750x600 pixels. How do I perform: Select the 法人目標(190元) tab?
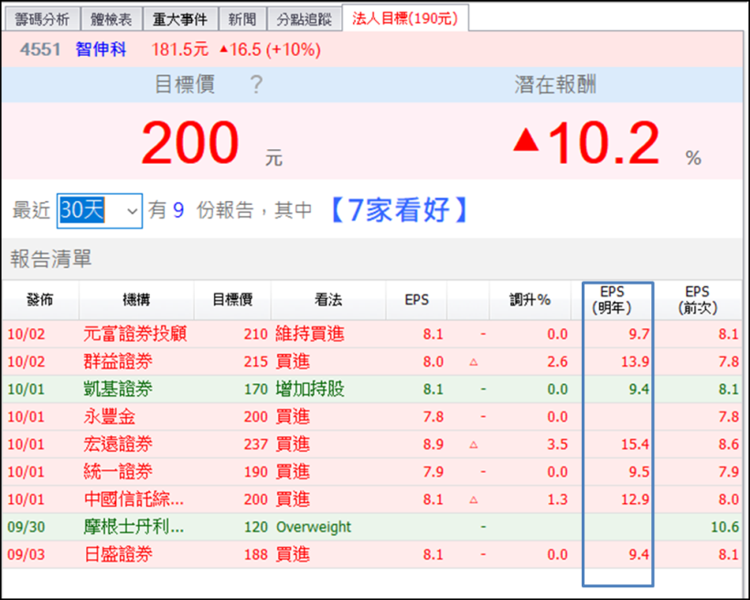405,18
